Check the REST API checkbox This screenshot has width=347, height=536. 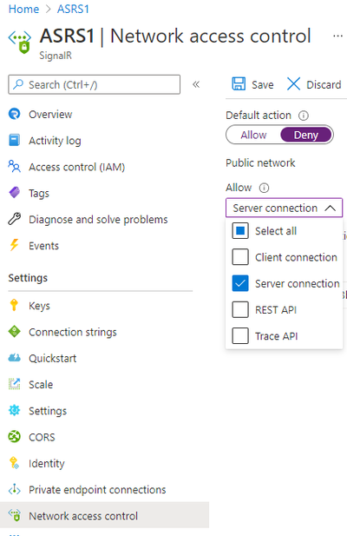(x=240, y=310)
